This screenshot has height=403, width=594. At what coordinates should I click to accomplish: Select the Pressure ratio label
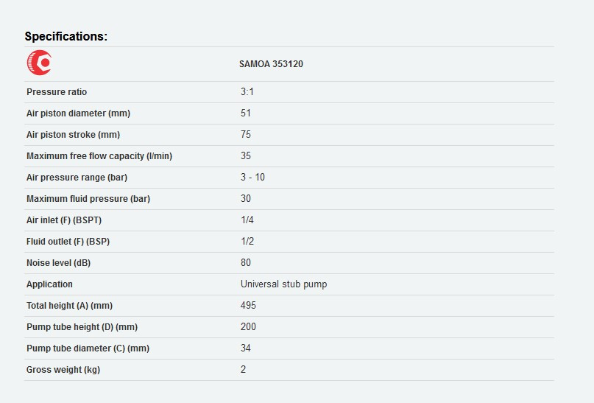pyautogui.click(x=57, y=92)
